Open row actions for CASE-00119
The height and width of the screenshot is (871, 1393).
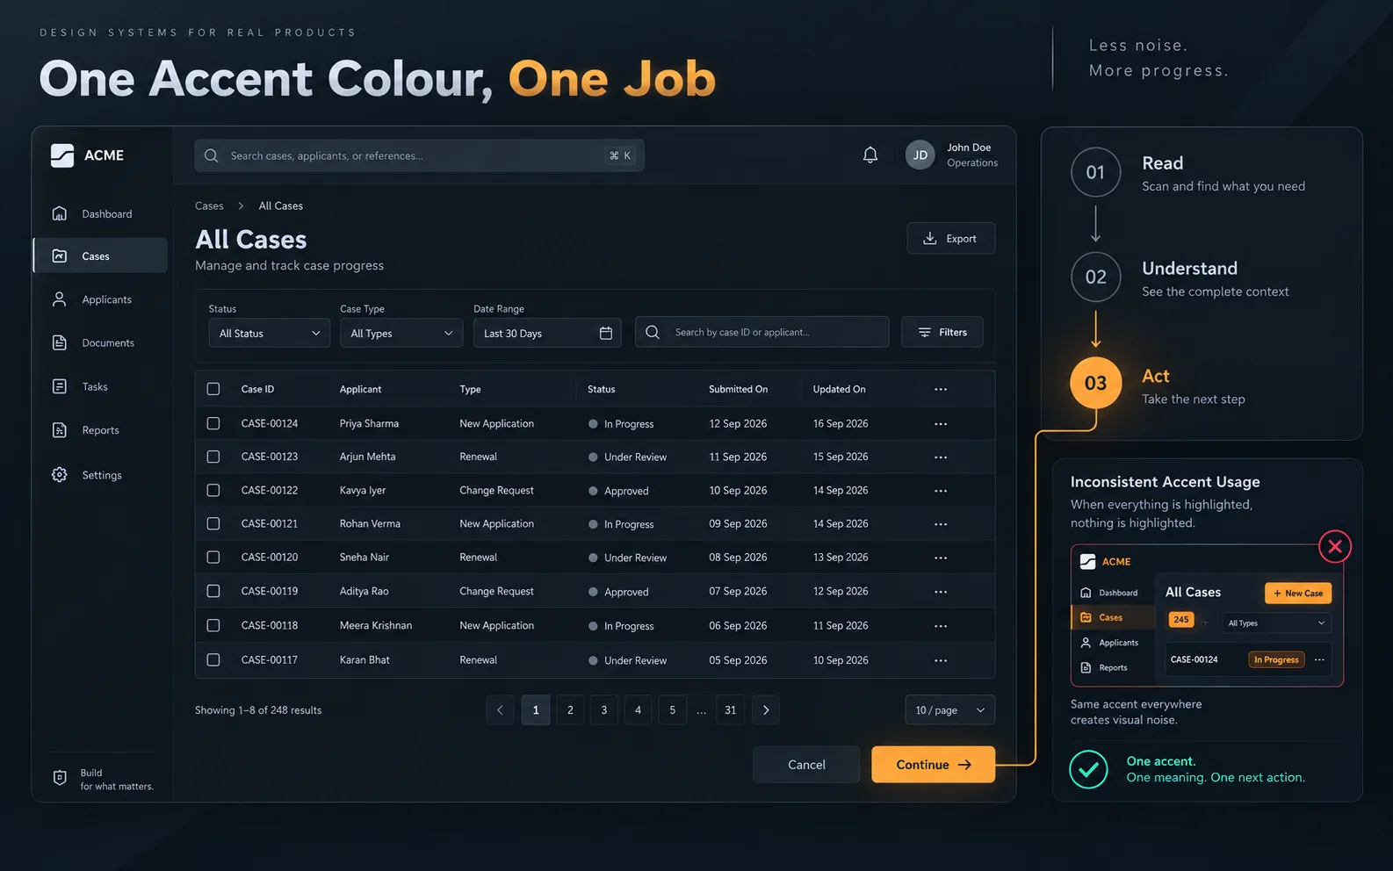(941, 592)
